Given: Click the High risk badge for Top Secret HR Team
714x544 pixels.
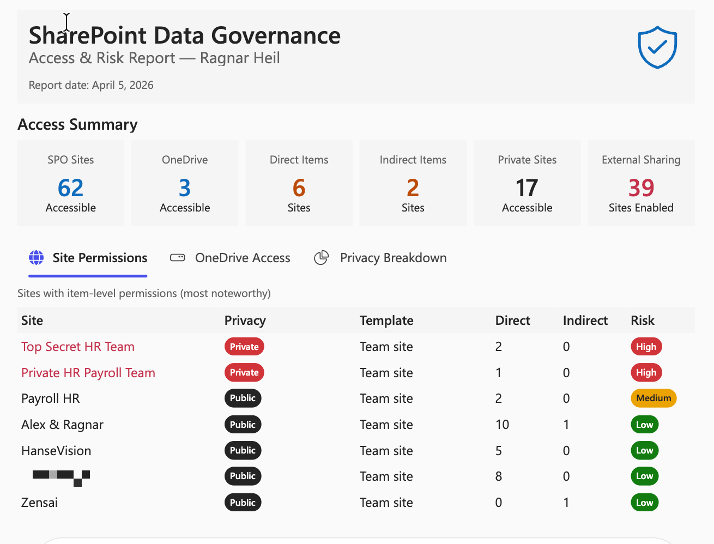Looking at the screenshot, I should (x=646, y=346).
